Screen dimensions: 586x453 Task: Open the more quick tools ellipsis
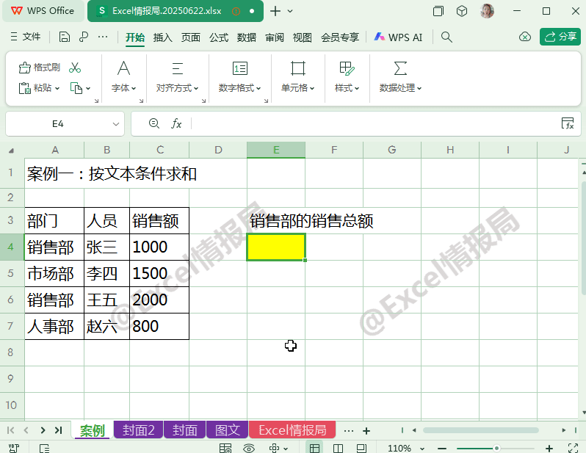(x=103, y=37)
